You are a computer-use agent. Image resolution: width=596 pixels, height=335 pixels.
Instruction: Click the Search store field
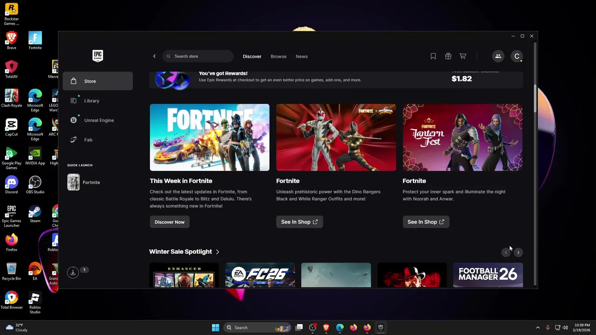(x=198, y=56)
